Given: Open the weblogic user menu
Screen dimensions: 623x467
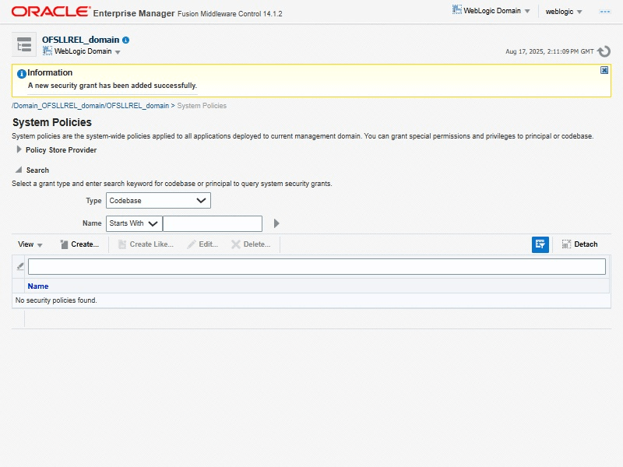Looking at the screenshot, I should (564, 12).
